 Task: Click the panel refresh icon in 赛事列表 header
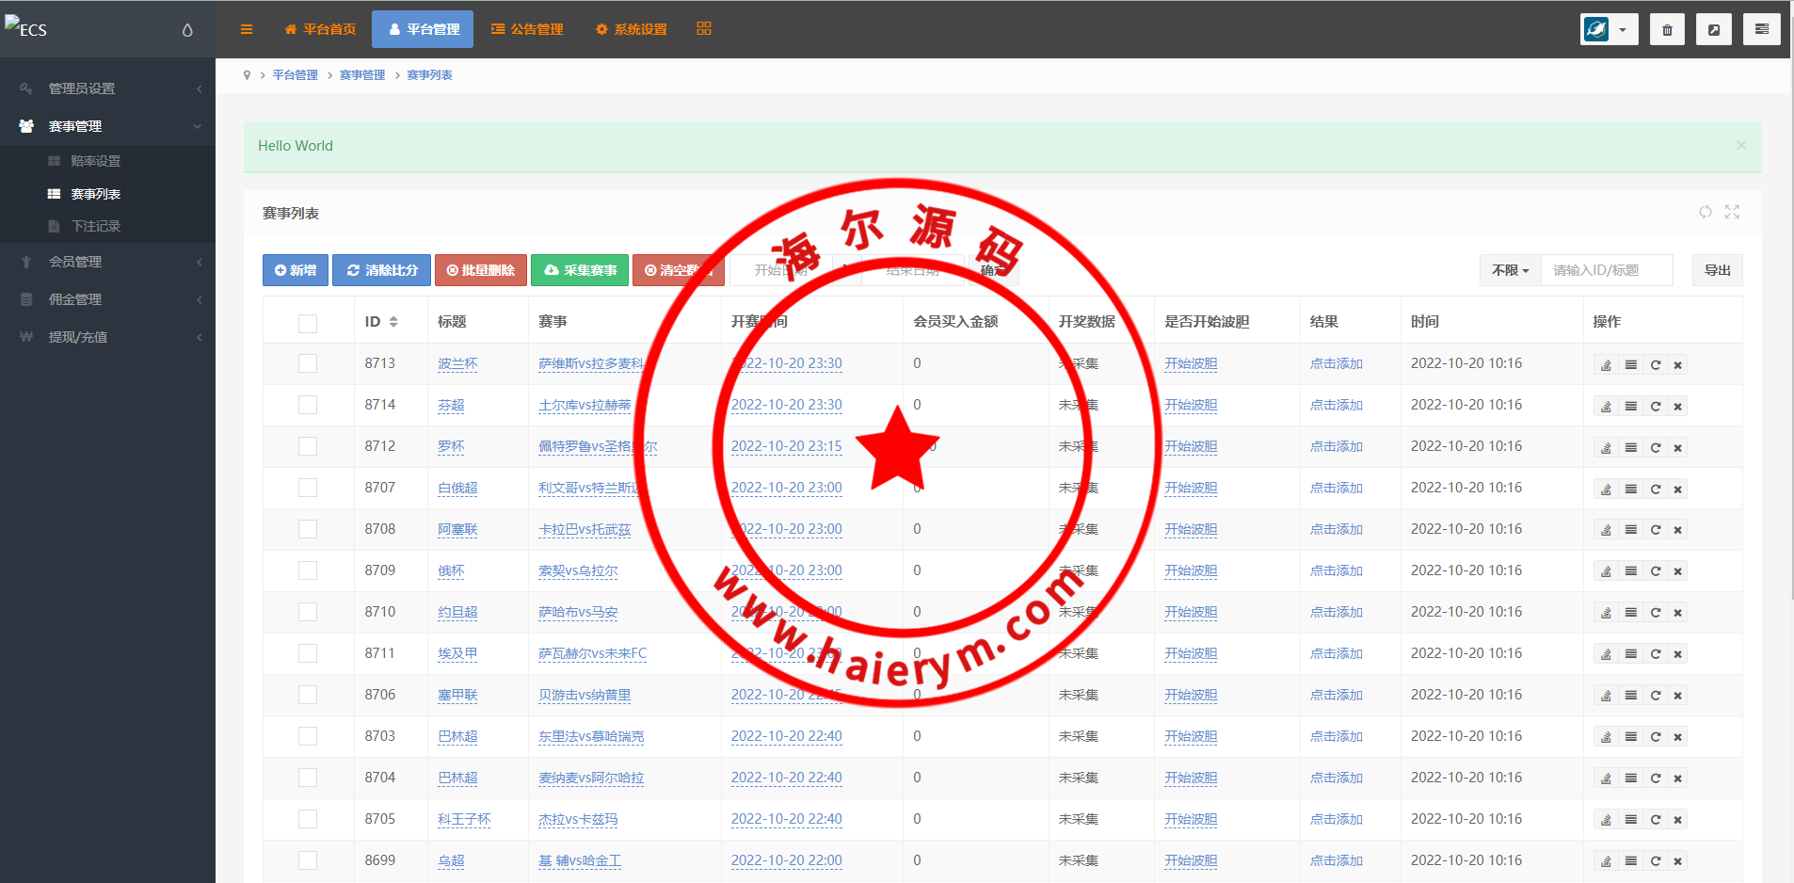(x=1705, y=212)
